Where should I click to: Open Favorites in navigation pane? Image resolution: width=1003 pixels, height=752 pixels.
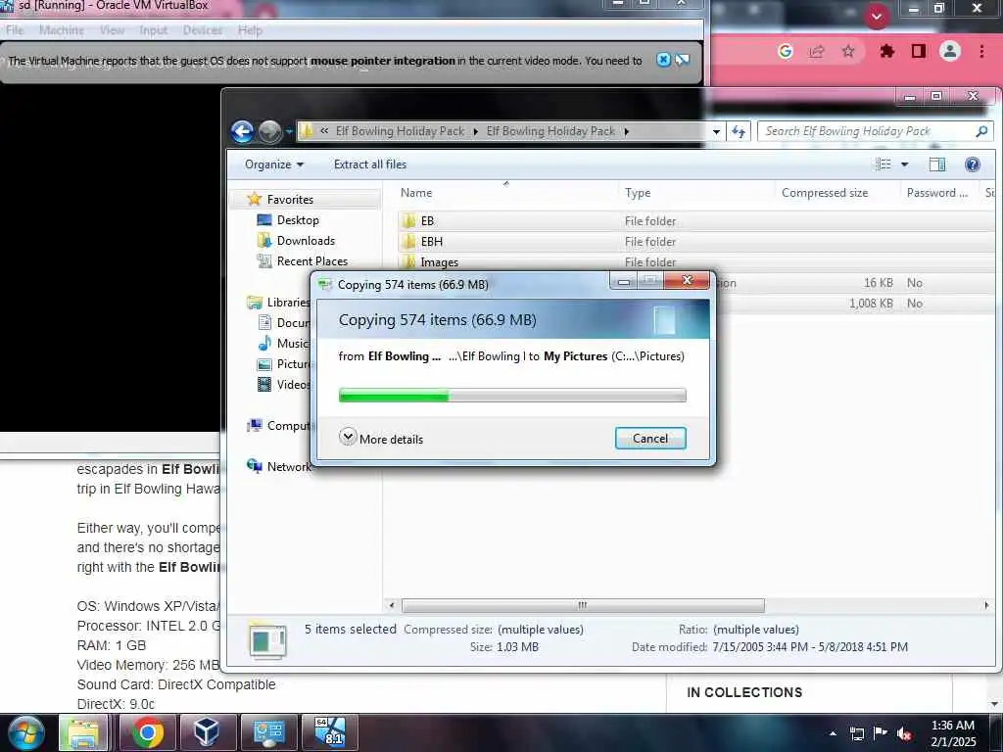pos(290,200)
